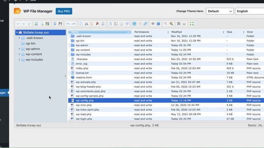Delete the selected file with the red X
Image resolution: width=264 pixels, height=148 pixels.
(x=97, y=24)
